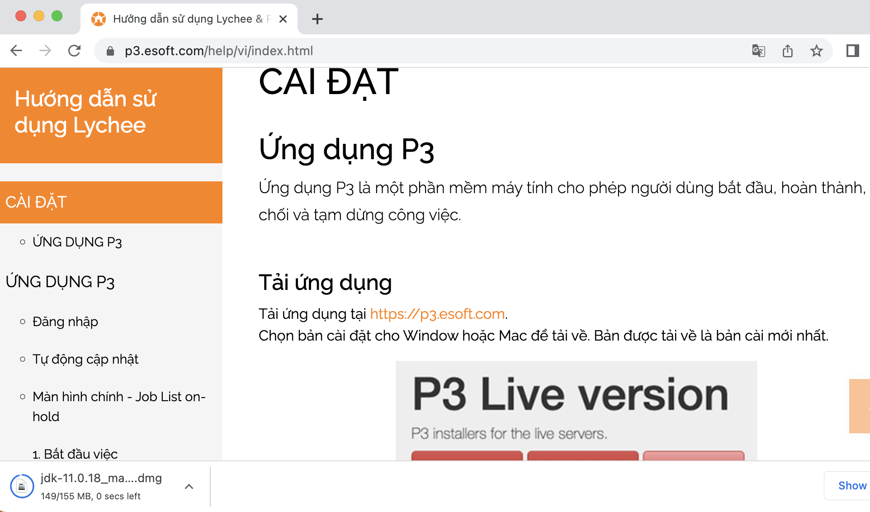This screenshot has height=512, width=870.
Task: Open the ỨNG DỤNG P3 sidebar heading
Action: point(60,282)
